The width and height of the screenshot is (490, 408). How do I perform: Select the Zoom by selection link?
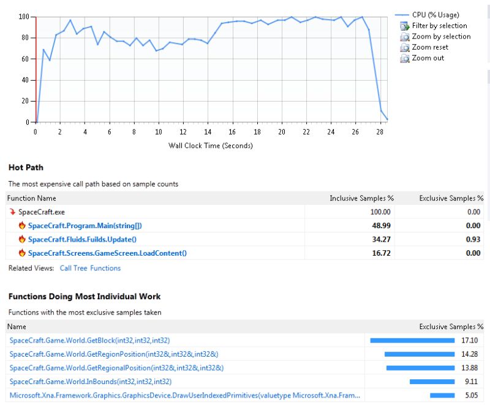(x=441, y=37)
